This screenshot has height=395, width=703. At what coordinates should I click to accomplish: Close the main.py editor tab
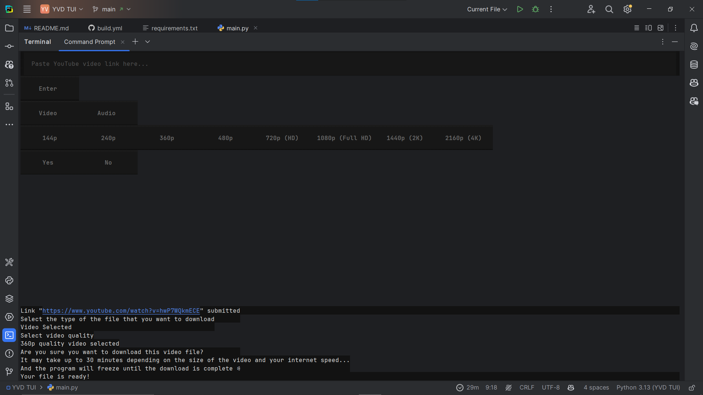[x=256, y=28]
